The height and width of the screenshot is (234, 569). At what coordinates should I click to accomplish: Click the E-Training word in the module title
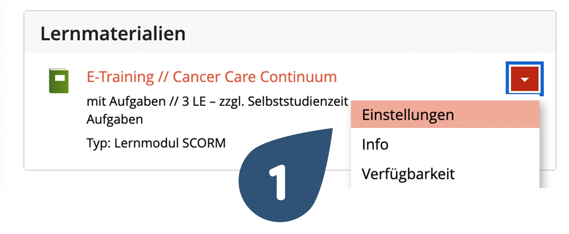coord(120,77)
